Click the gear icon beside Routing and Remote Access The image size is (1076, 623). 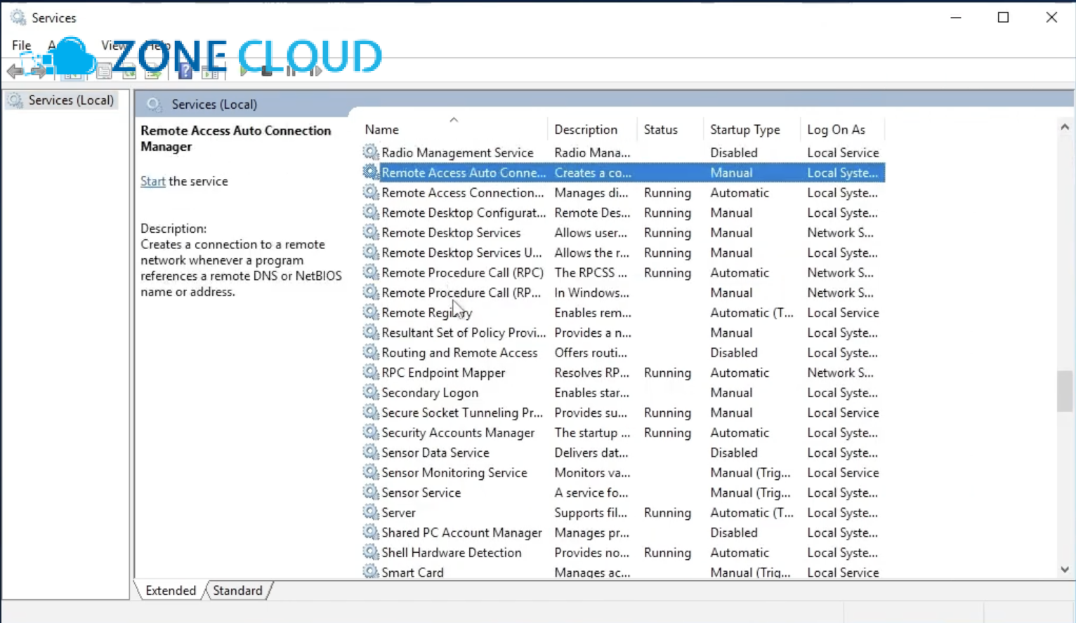370,352
